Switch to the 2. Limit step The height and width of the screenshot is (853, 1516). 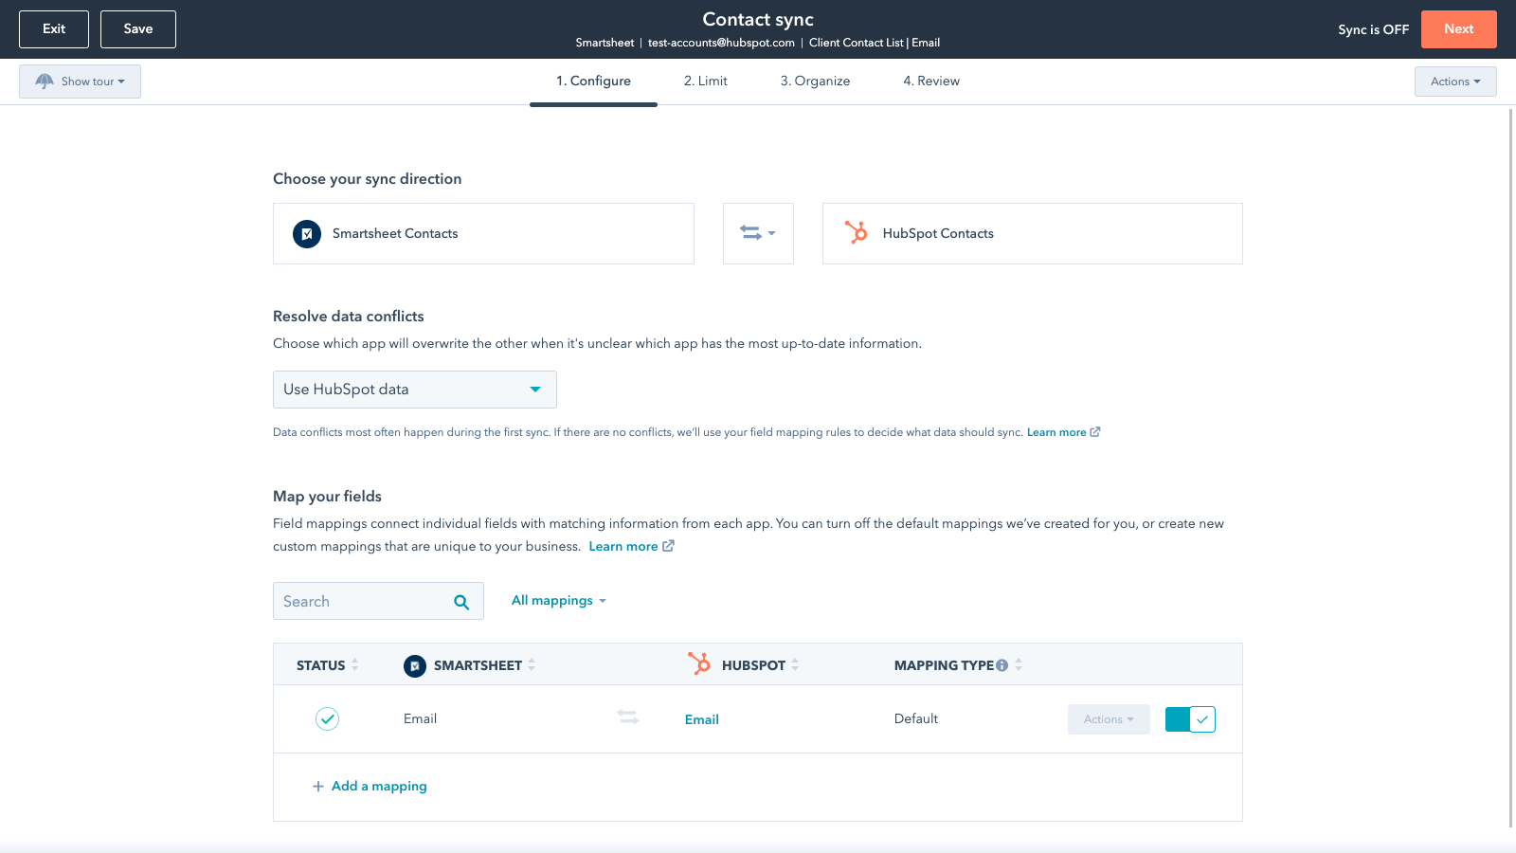point(705,81)
